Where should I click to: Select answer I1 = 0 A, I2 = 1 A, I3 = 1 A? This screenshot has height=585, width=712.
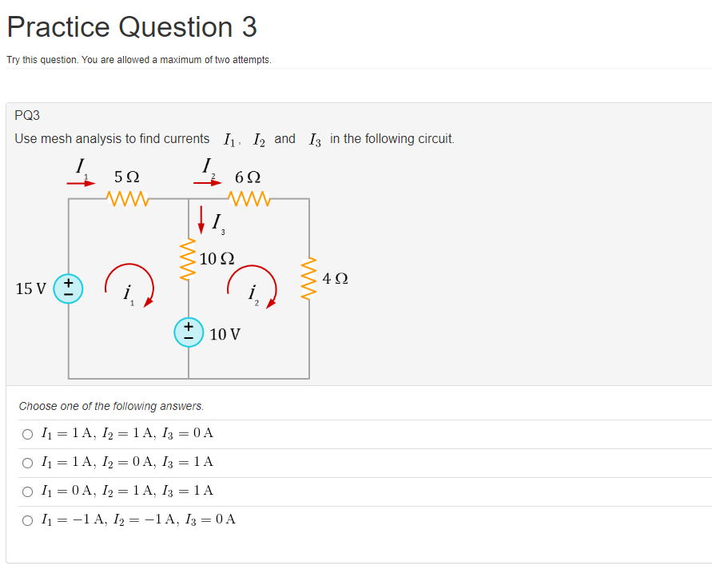[x=27, y=491]
